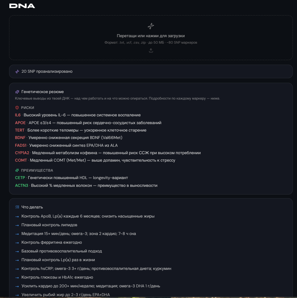This screenshot has height=298, width=297.
Task: Select the Плановый контроль липидов recommendation
Action: coord(49,225)
